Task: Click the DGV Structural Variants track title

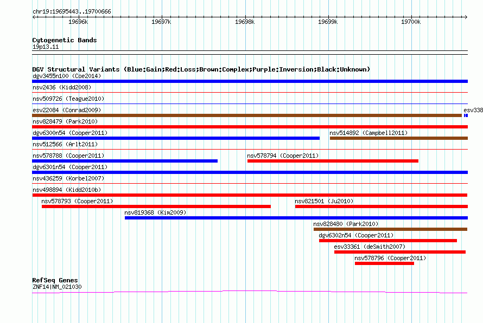Action: click(201, 69)
